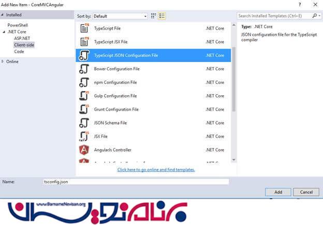This screenshot has height=225, width=323.
Task: Select the 'Grunt Configuration File' name
Action: [x=116, y=109]
